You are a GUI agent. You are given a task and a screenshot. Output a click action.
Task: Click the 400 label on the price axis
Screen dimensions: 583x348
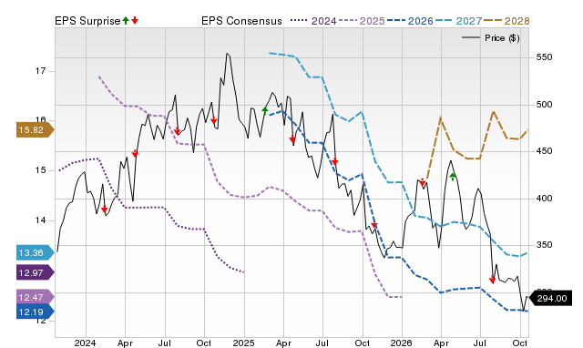544,199
